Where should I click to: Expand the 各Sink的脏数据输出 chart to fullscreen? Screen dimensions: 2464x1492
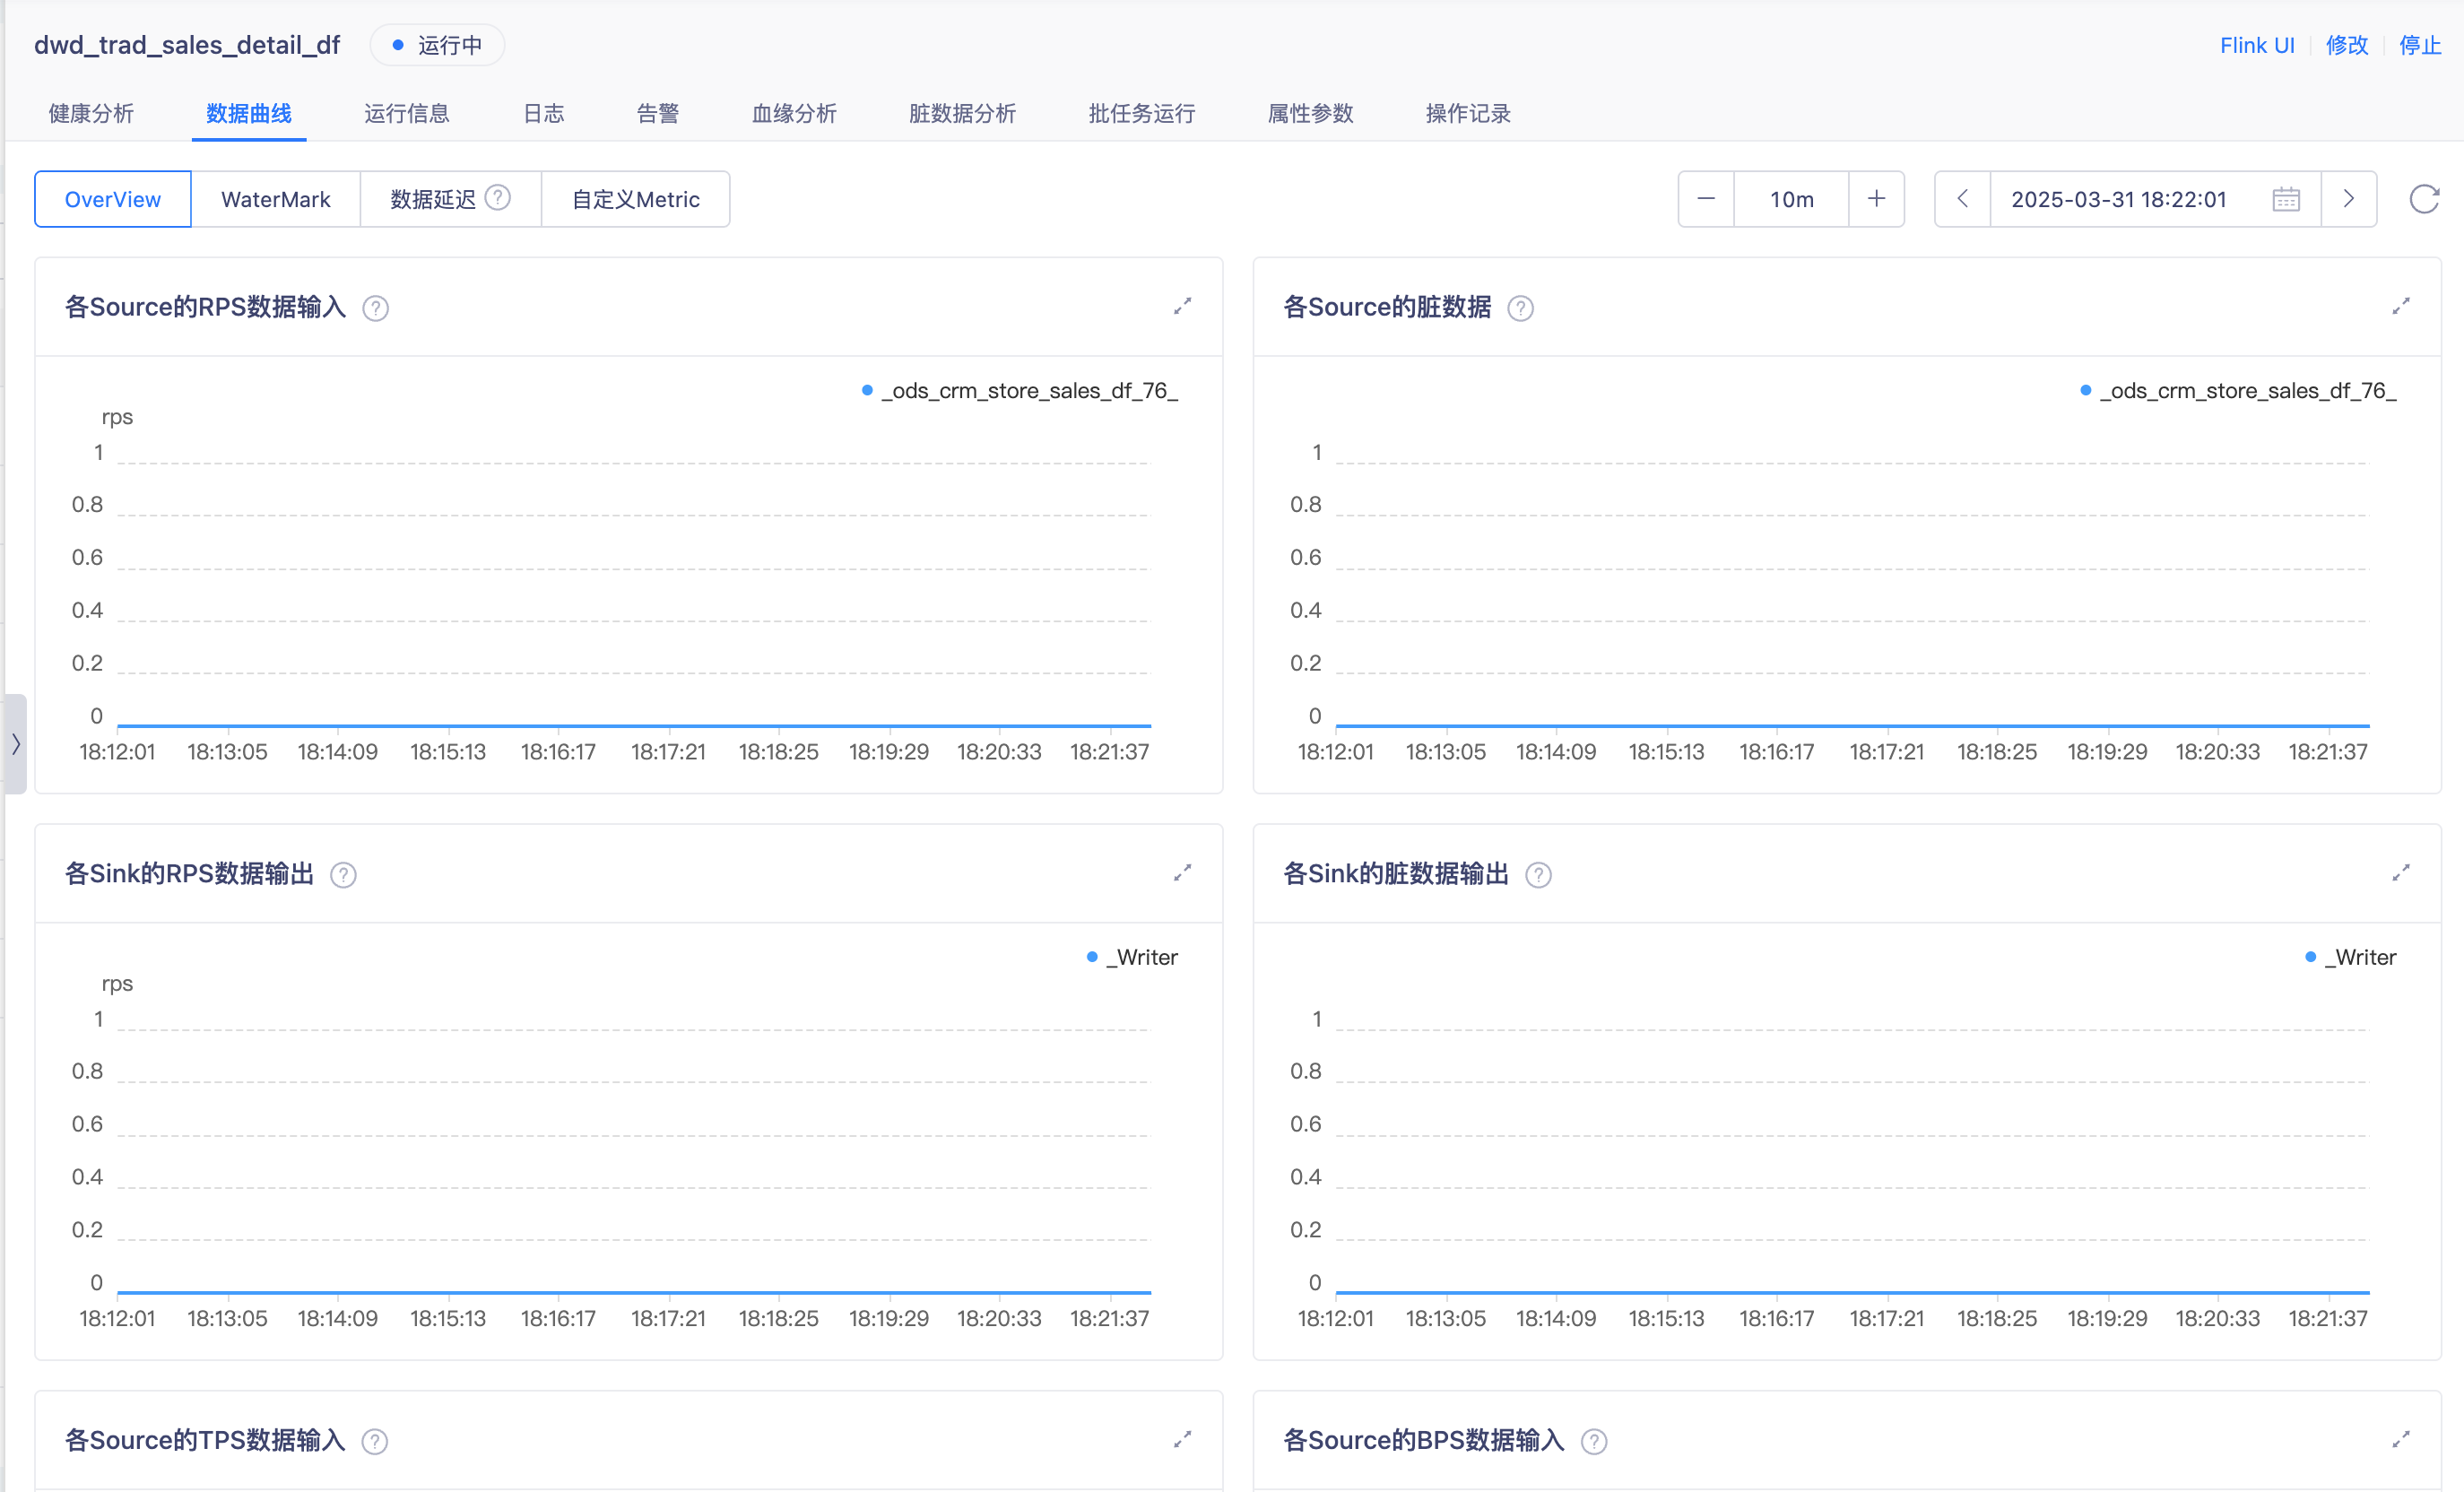point(2400,873)
